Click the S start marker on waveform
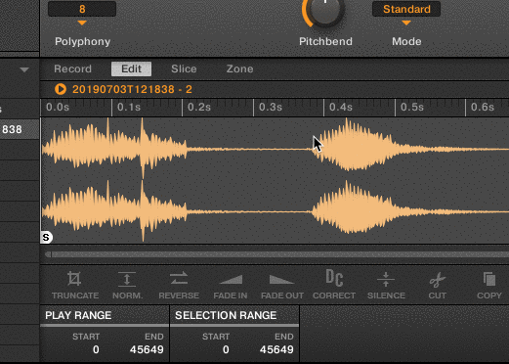The width and height of the screenshot is (509, 364). click(46, 238)
